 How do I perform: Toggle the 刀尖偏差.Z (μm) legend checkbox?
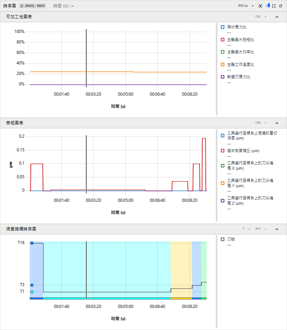pyautogui.click(x=223, y=201)
